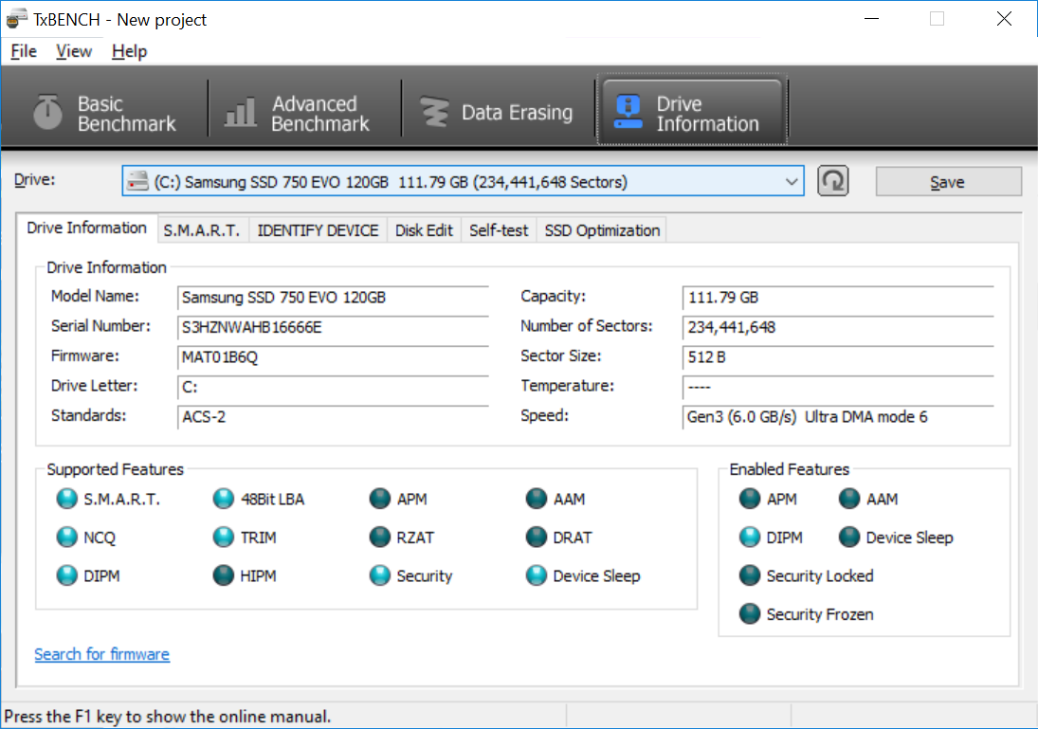The image size is (1038, 729).
Task: Open the Help menu
Action: (x=129, y=51)
